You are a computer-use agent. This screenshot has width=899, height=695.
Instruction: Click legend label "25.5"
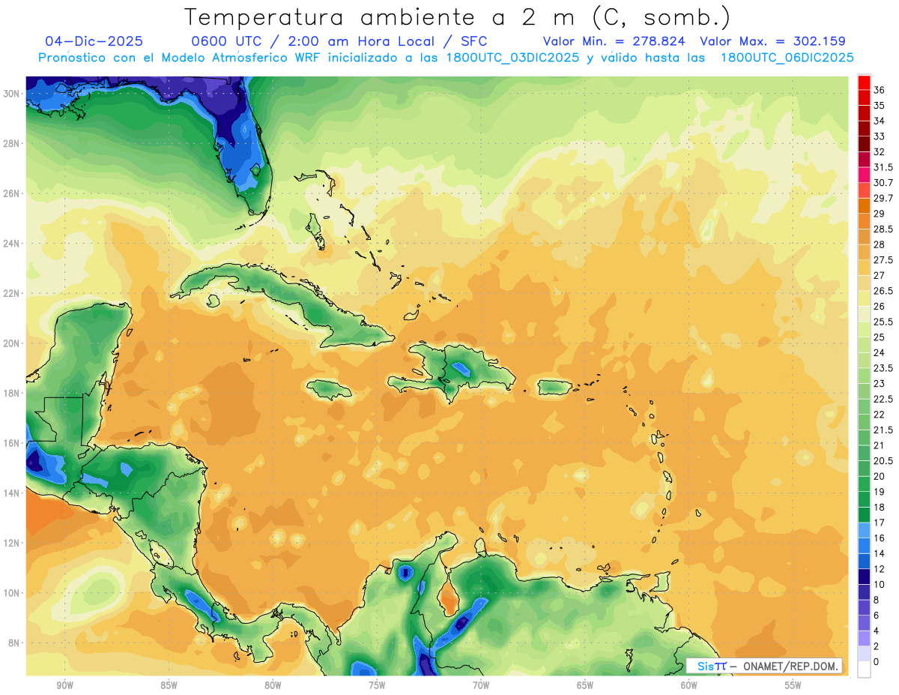(x=883, y=322)
